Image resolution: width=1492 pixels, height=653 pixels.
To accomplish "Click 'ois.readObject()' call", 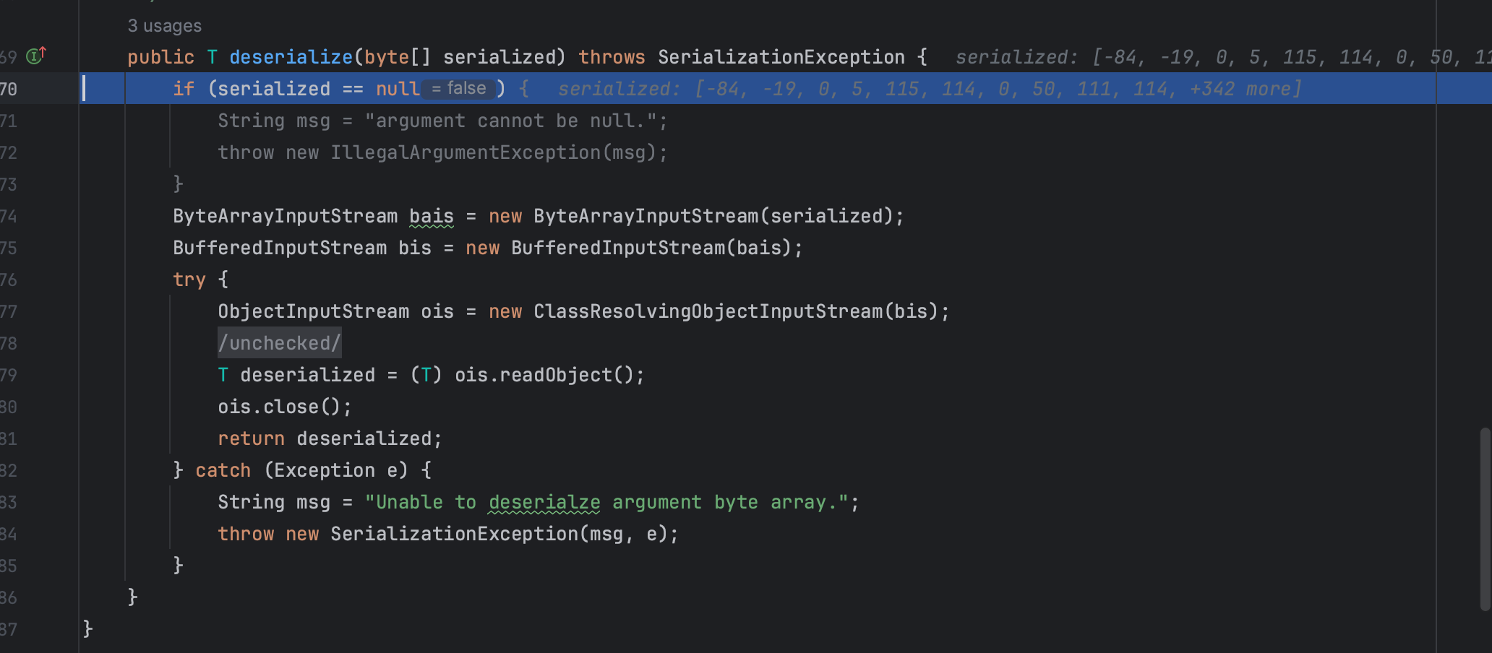I will 544,375.
